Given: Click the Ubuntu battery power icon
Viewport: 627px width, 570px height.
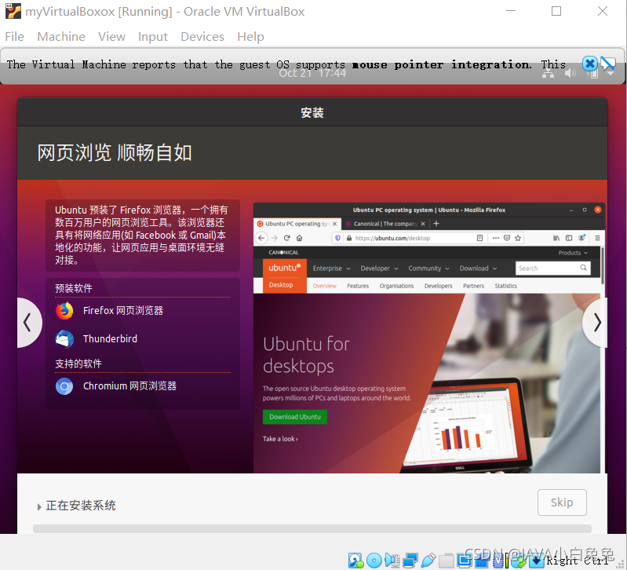Looking at the screenshot, I should (593, 74).
